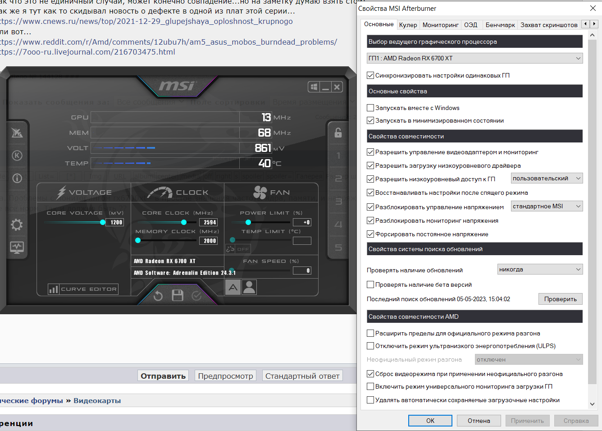Image resolution: width=602 pixels, height=431 pixels.
Task: Enable 'Отключить режим ультранизкого энергопотребления (ULPS)'
Action: pyautogui.click(x=370, y=346)
